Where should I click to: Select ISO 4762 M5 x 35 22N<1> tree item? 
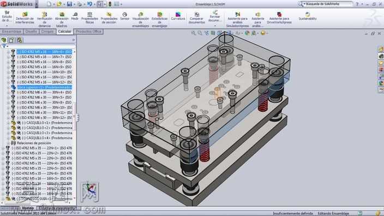(41, 148)
